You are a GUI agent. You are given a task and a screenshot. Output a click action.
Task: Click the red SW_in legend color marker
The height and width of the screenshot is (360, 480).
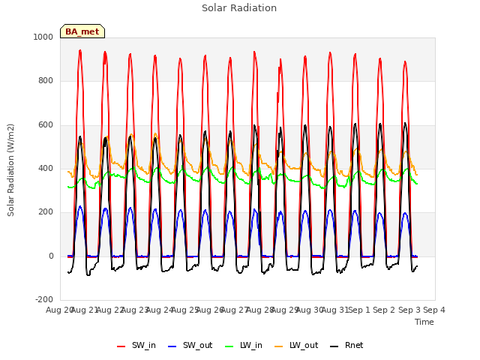pos(121,346)
